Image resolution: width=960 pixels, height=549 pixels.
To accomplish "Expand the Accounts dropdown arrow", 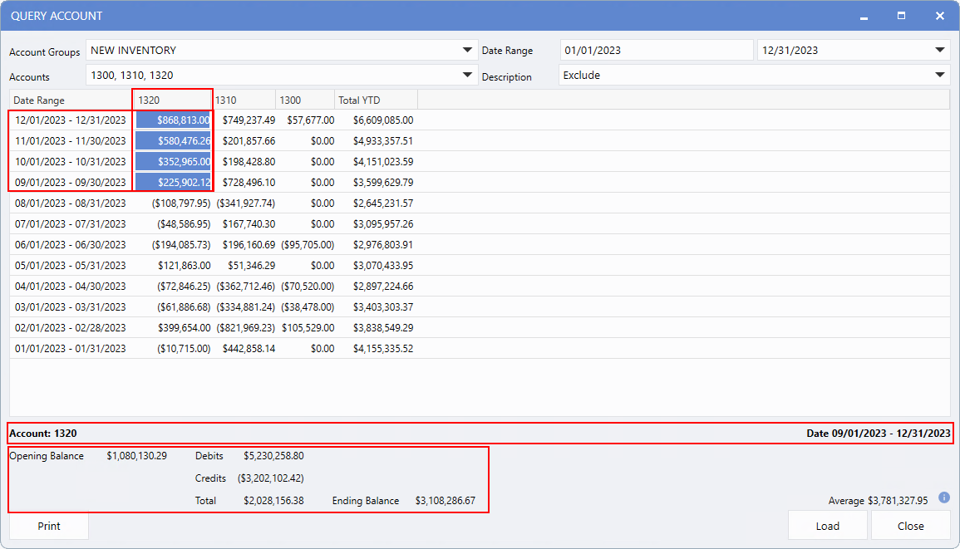I will [x=467, y=75].
